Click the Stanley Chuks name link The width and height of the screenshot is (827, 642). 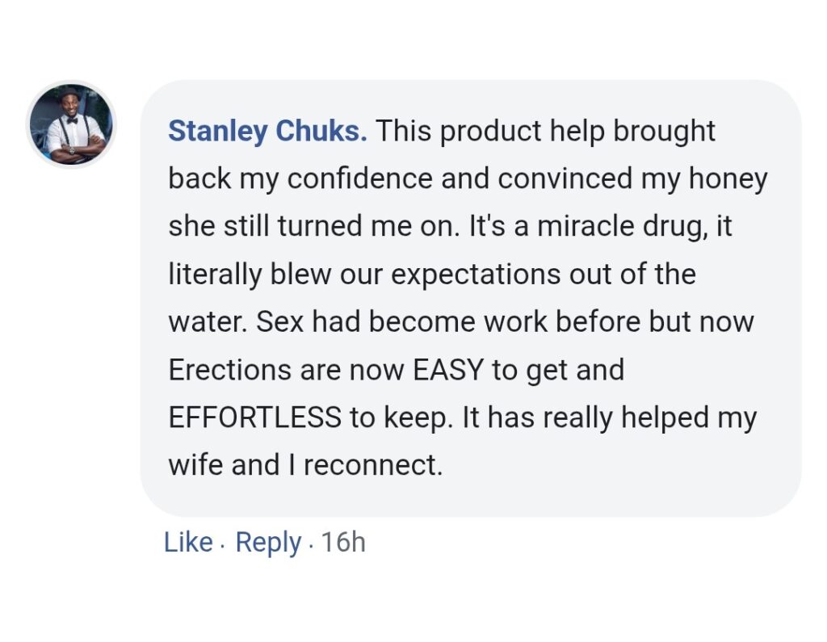click(x=267, y=131)
